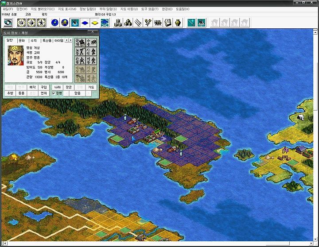Click the 장군 button
This screenshot has width=319, height=247.
(69, 87)
